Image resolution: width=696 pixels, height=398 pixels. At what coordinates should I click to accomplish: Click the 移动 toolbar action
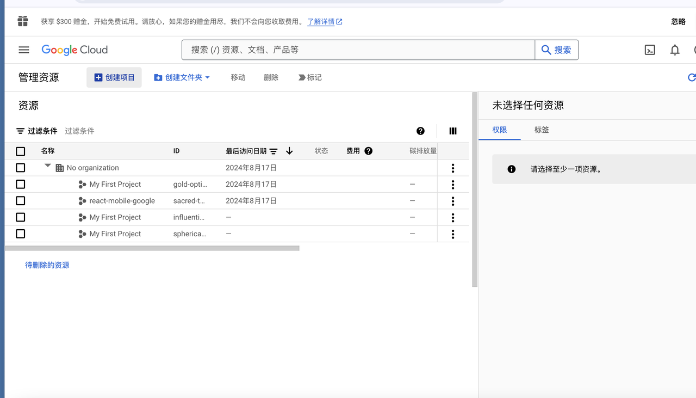pyautogui.click(x=238, y=77)
